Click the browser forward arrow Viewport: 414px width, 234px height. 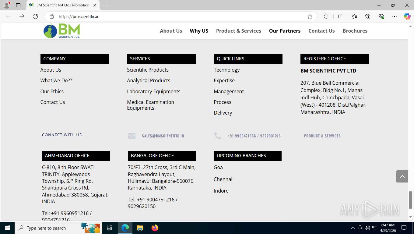click(x=22, y=16)
